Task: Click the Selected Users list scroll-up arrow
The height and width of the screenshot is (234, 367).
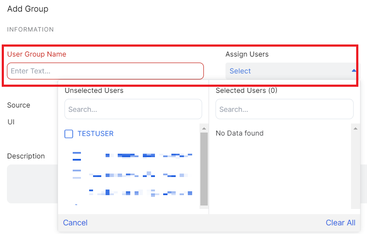Action: [355, 129]
